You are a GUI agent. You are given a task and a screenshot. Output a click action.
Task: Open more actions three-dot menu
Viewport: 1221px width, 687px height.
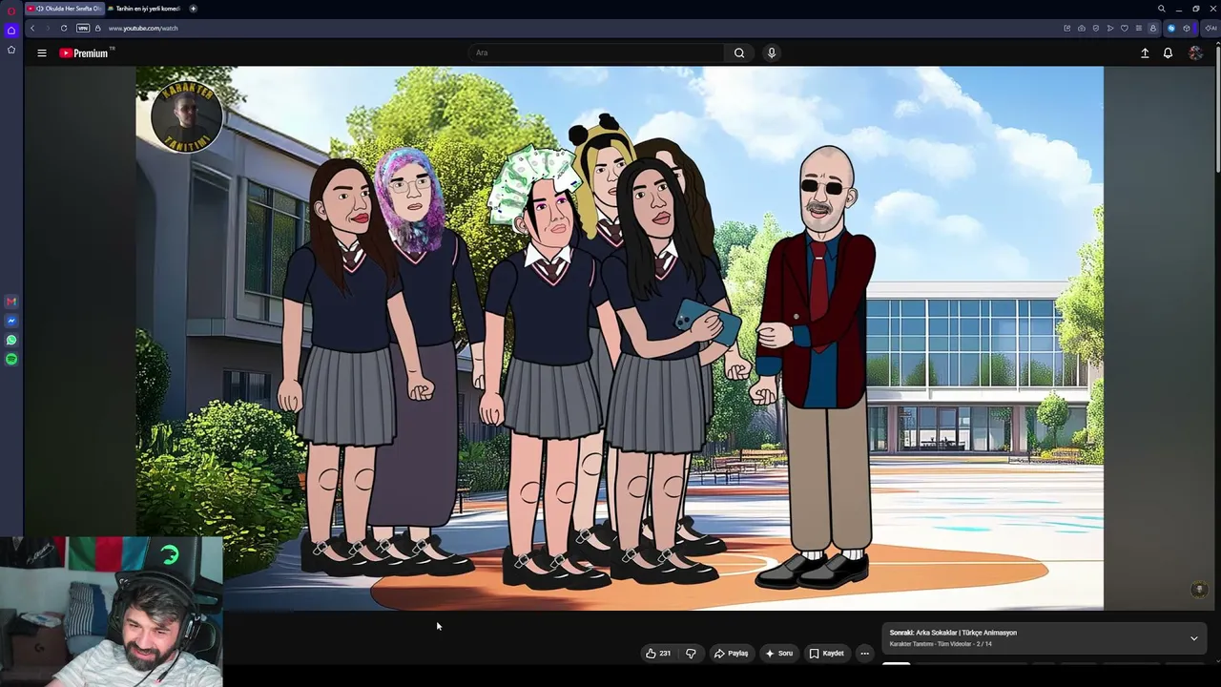pyautogui.click(x=864, y=654)
